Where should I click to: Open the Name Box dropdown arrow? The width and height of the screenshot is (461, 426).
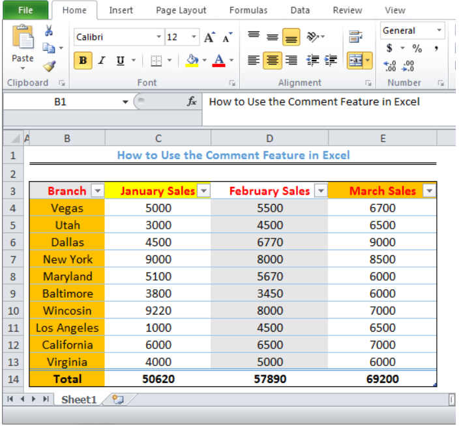125,102
